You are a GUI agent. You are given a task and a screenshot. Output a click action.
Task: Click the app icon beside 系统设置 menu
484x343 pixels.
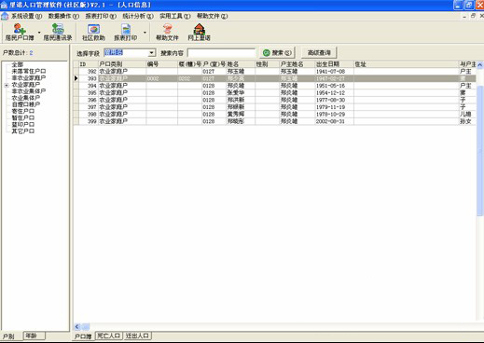click(x=5, y=16)
